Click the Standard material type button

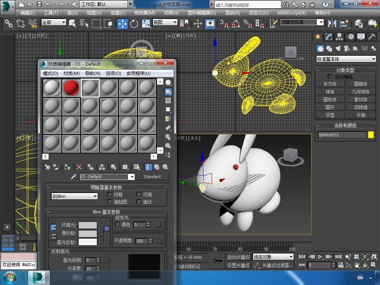(152, 177)
